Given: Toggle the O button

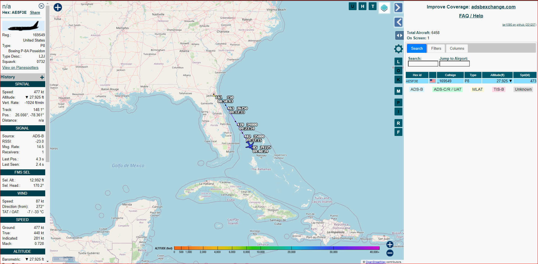Looking at the screenshot, I should [x=398, y=70].
